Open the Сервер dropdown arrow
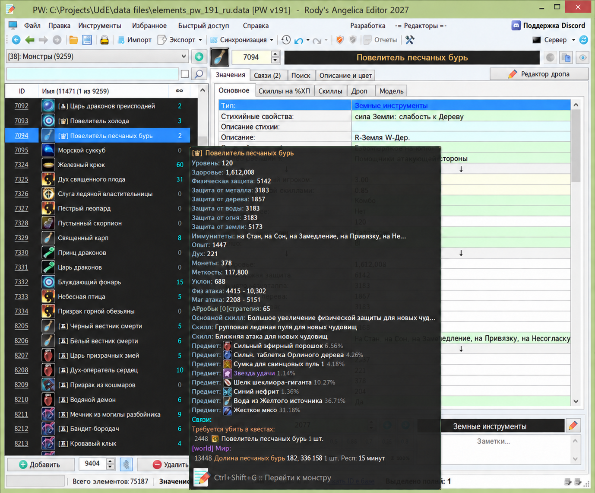The image size is (595, 493). point(573,40)
